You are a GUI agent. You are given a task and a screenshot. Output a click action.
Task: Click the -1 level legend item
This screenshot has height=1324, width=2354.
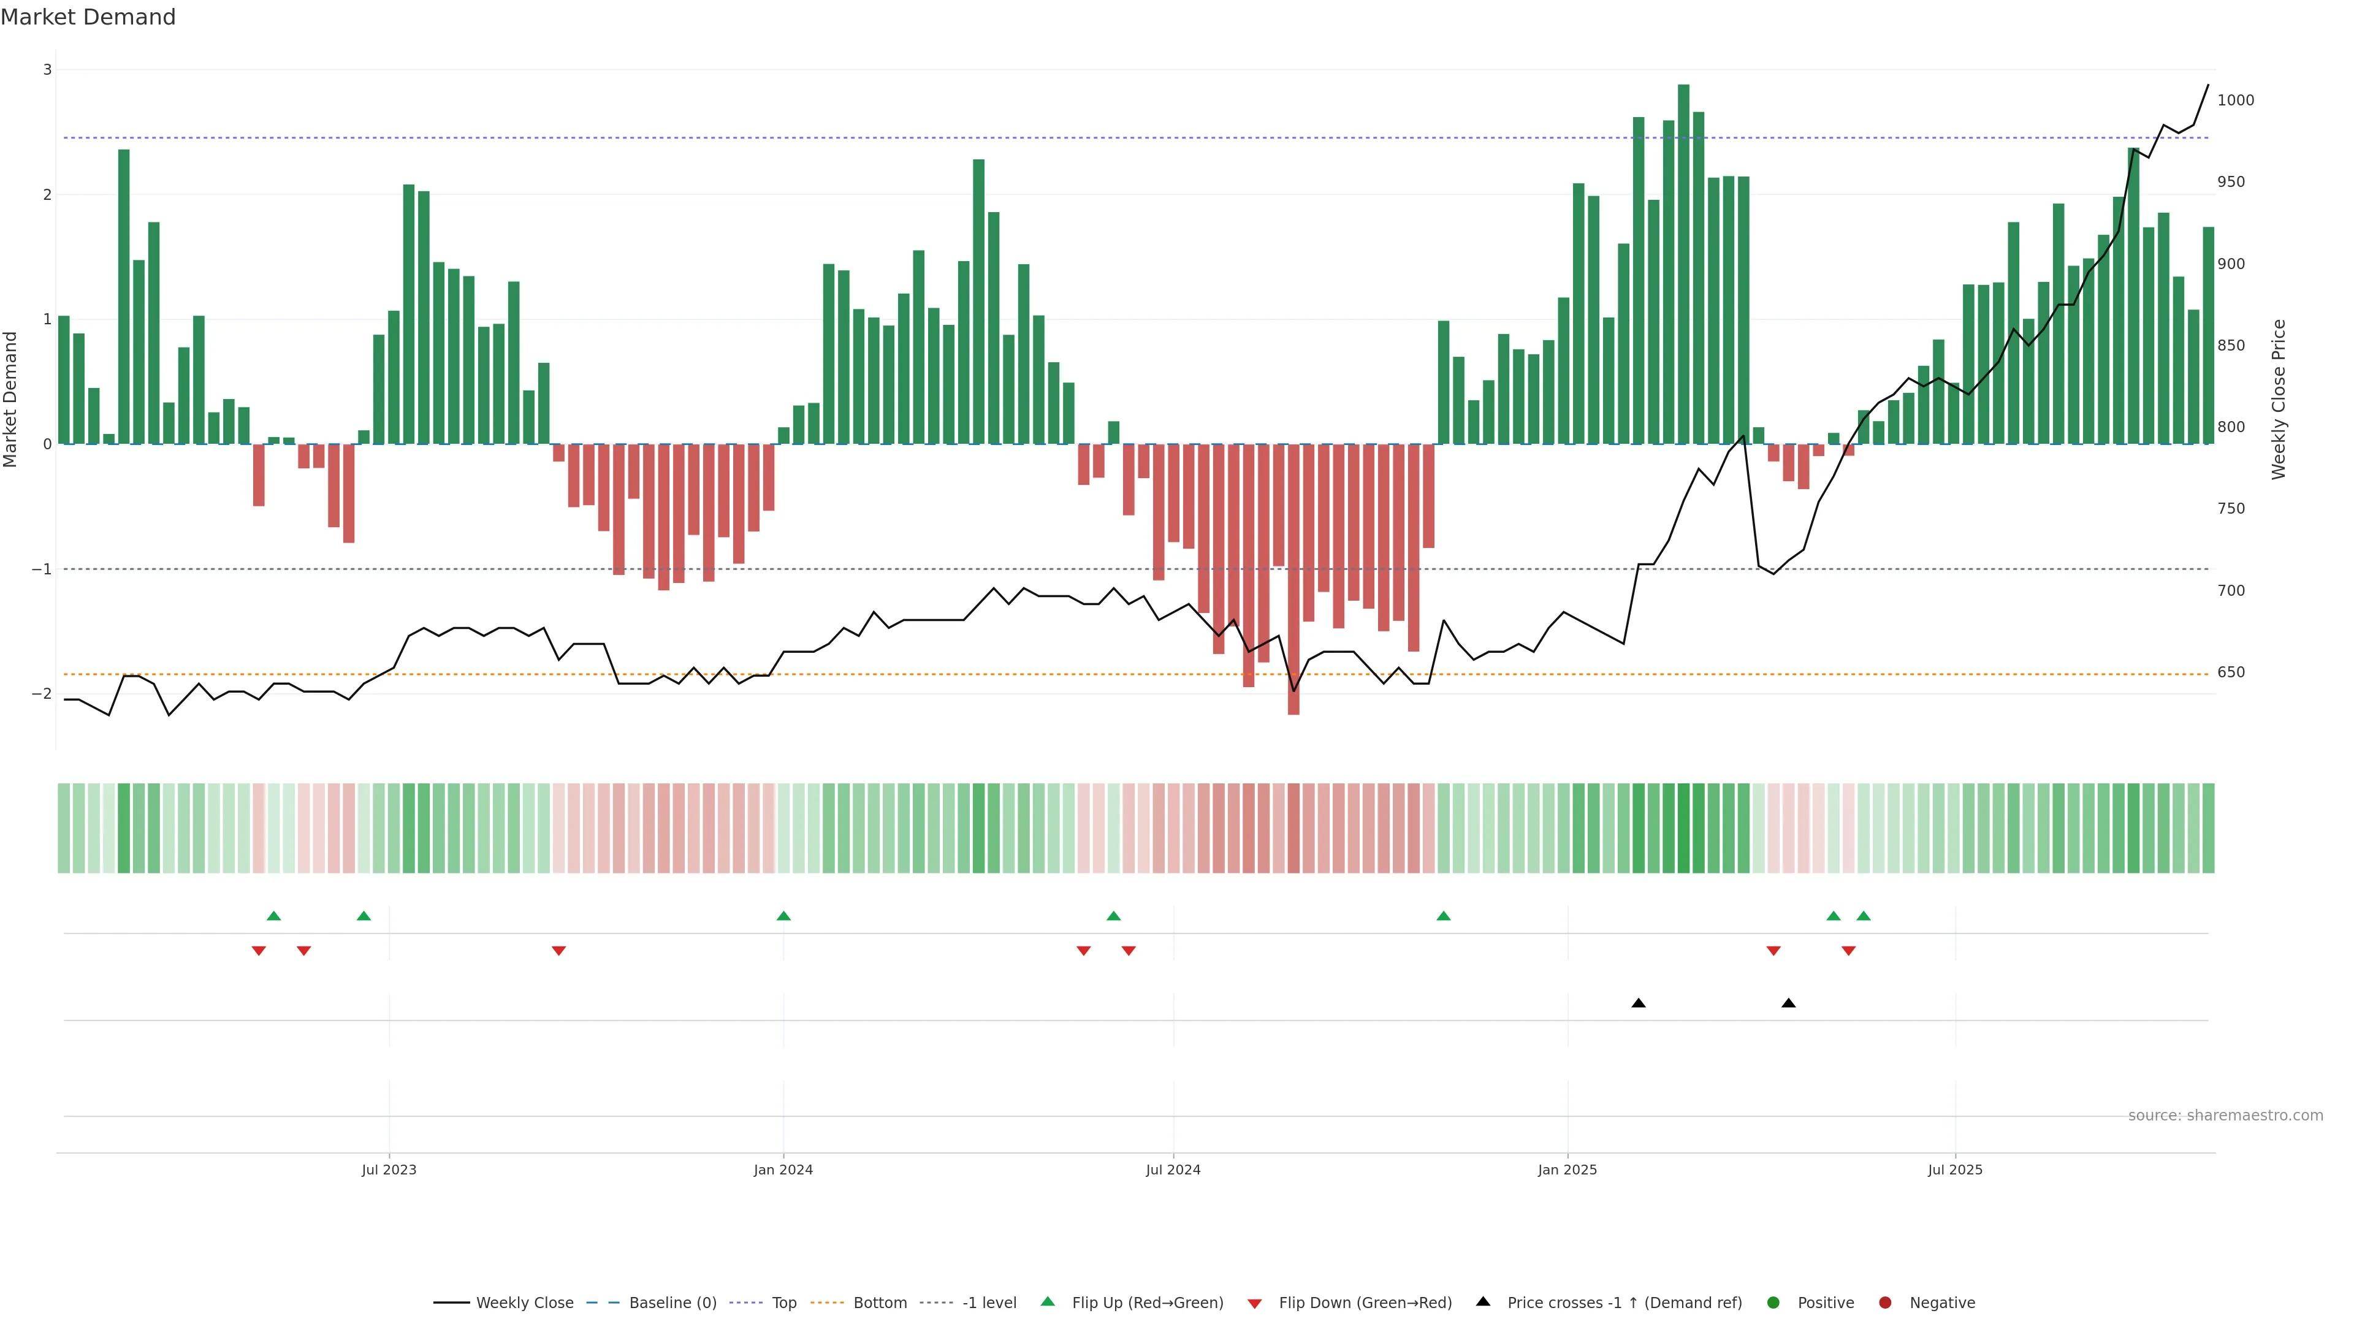[x=989, y=1303]
